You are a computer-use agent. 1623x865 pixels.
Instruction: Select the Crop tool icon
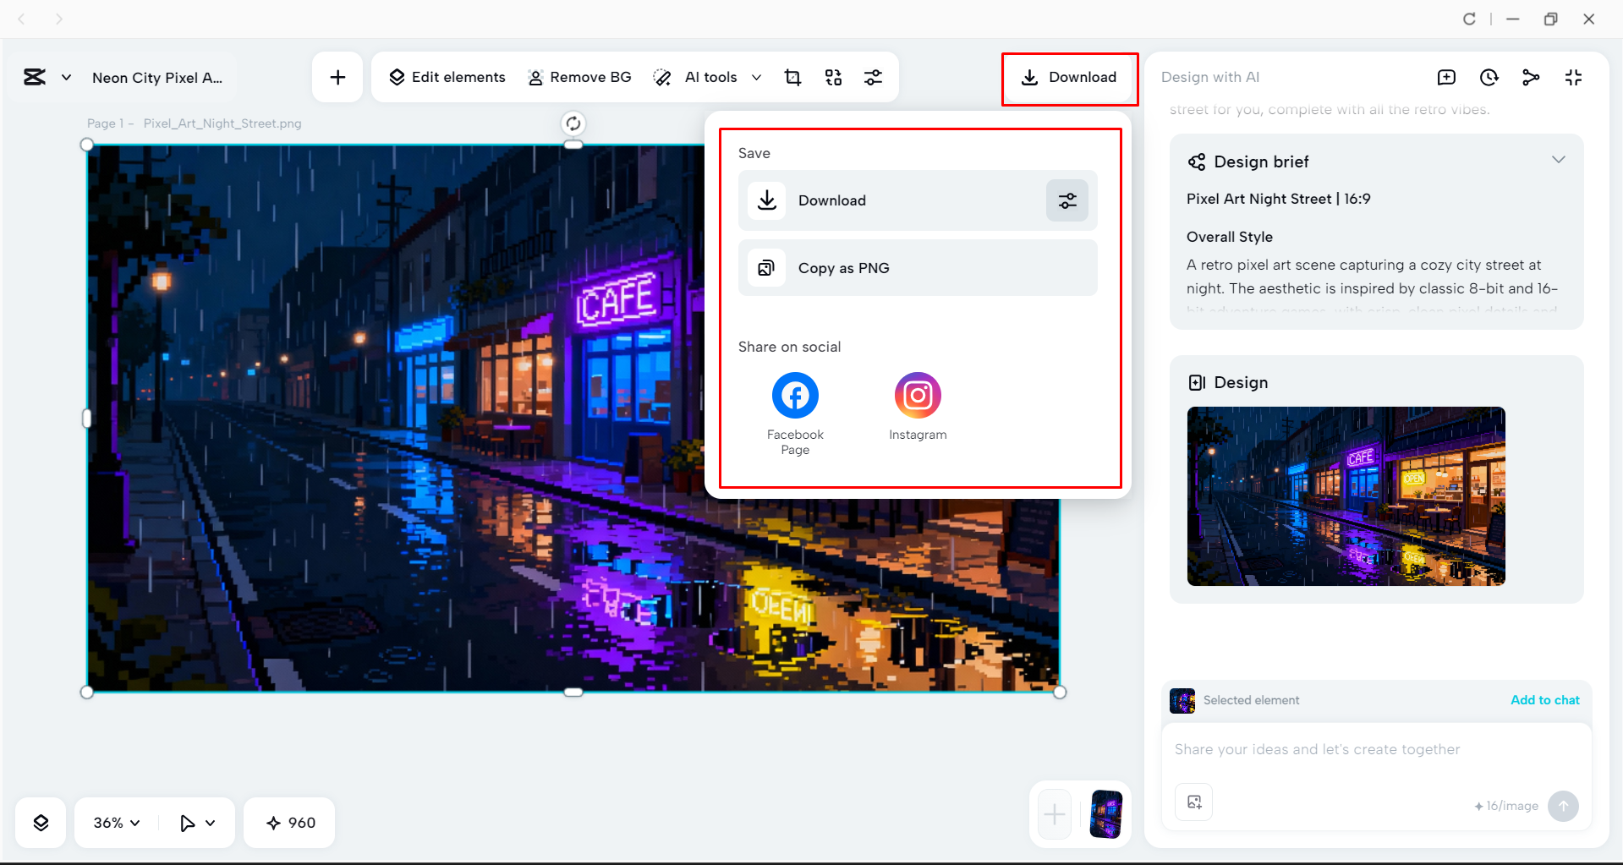tap(792, 77)
